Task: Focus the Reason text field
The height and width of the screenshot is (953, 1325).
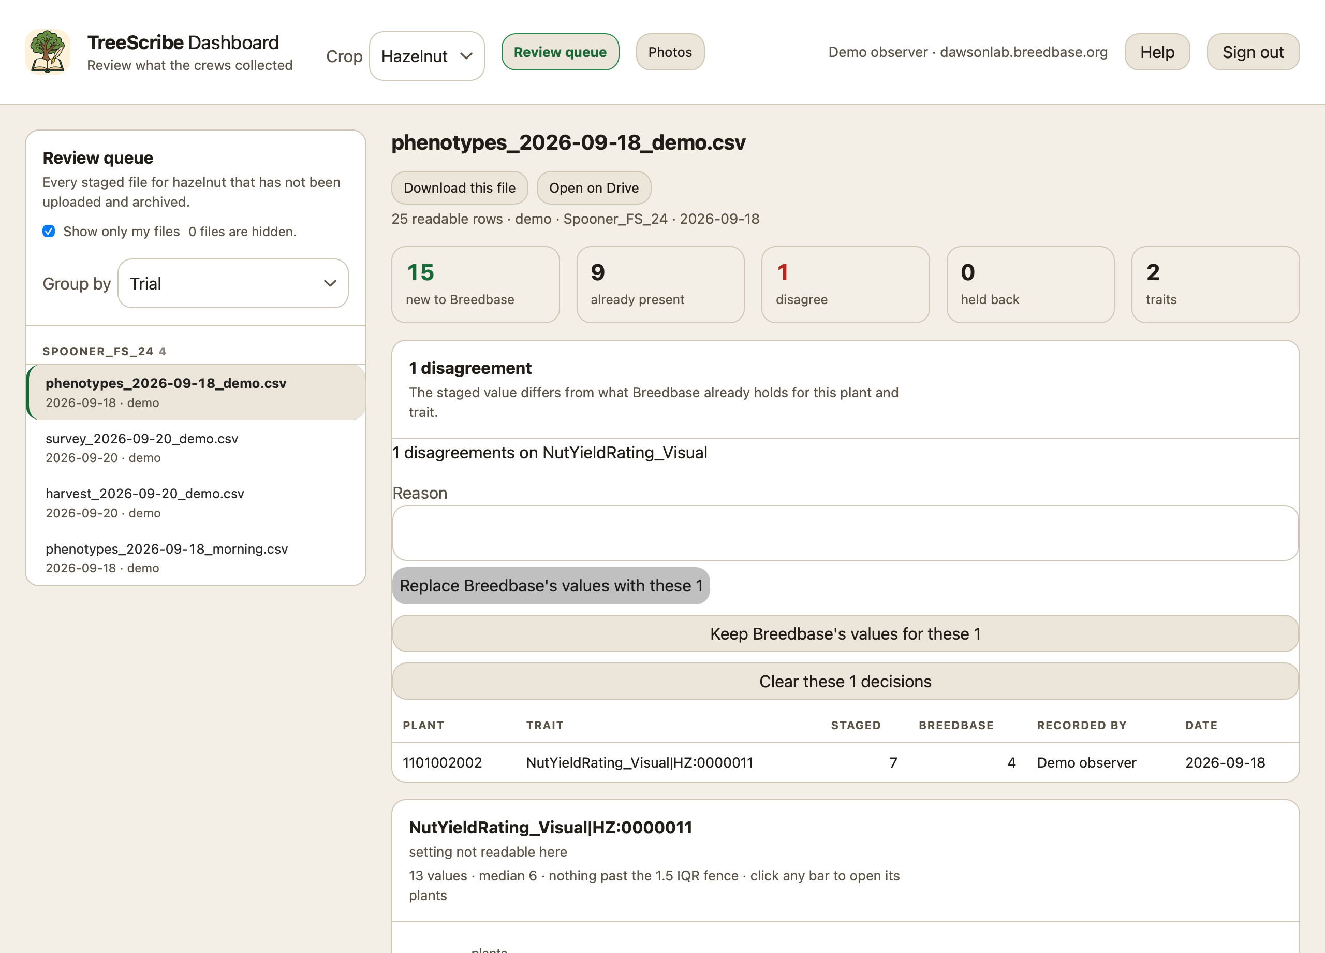Action: tap(845, 533)
